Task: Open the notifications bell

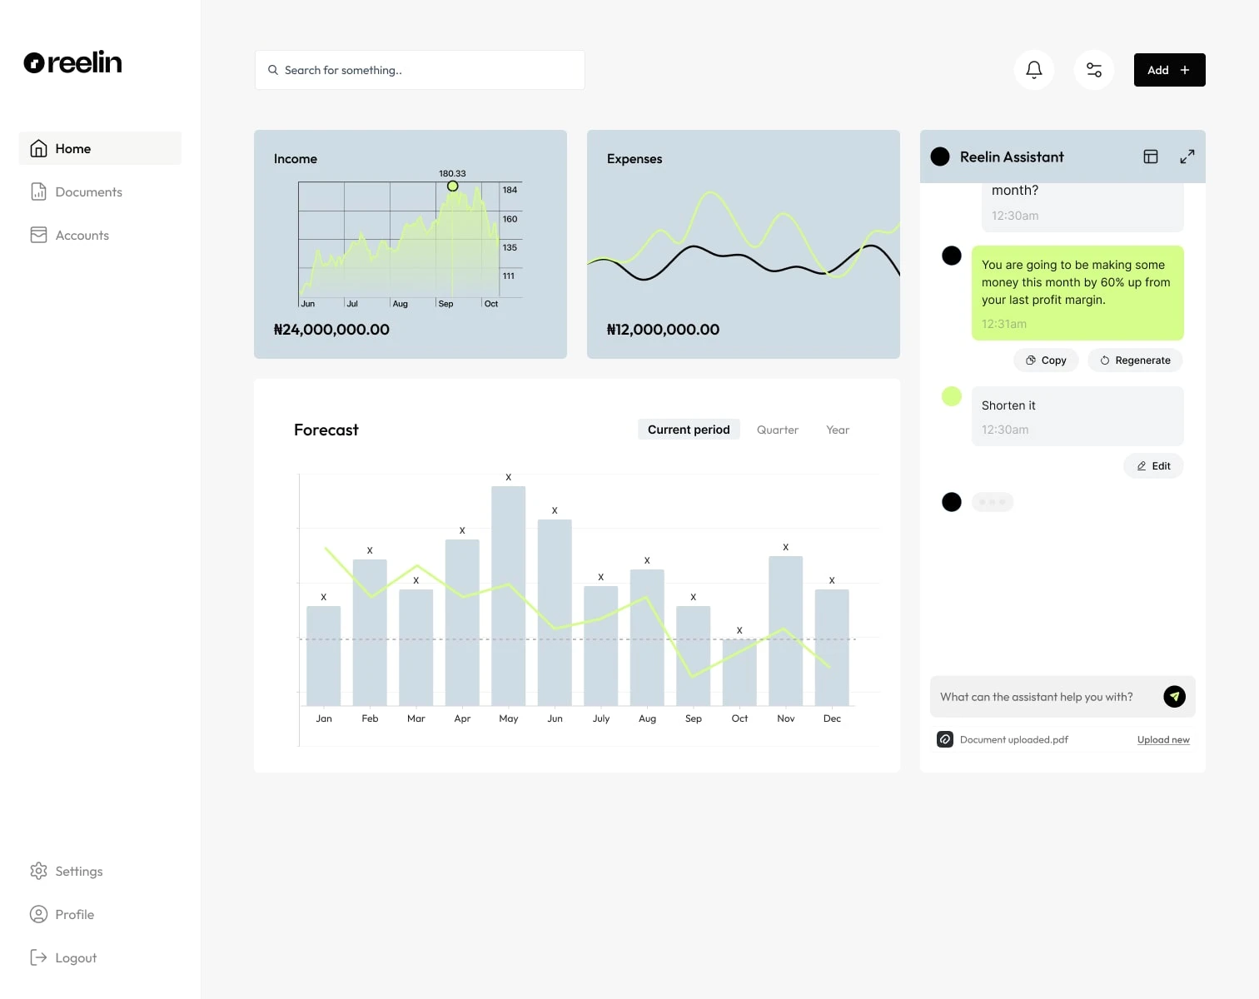Action: (1034, 70)
